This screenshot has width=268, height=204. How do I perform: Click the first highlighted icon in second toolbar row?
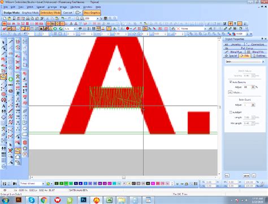pos(4,24)
